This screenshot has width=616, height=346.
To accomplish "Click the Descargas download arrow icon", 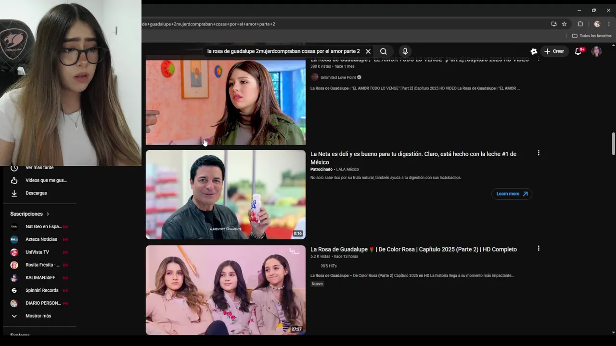I will [14, 193].
